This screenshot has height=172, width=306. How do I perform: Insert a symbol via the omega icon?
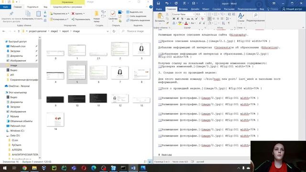click(193, 3)
